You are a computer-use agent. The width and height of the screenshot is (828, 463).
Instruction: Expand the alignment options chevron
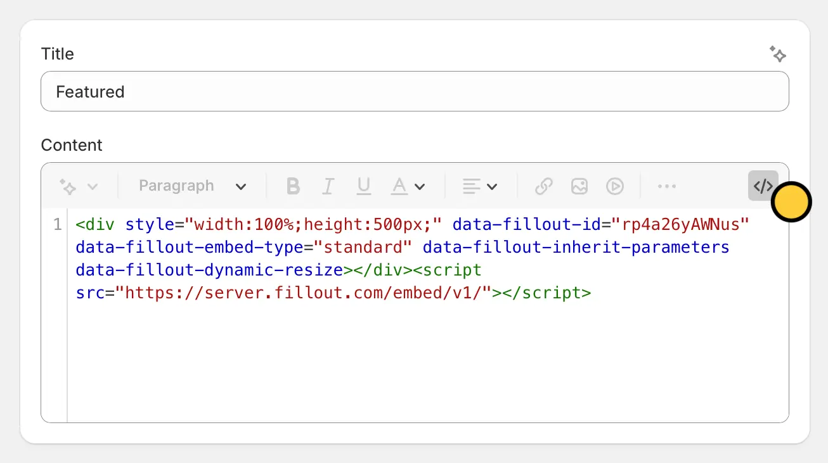coord(492,187)
